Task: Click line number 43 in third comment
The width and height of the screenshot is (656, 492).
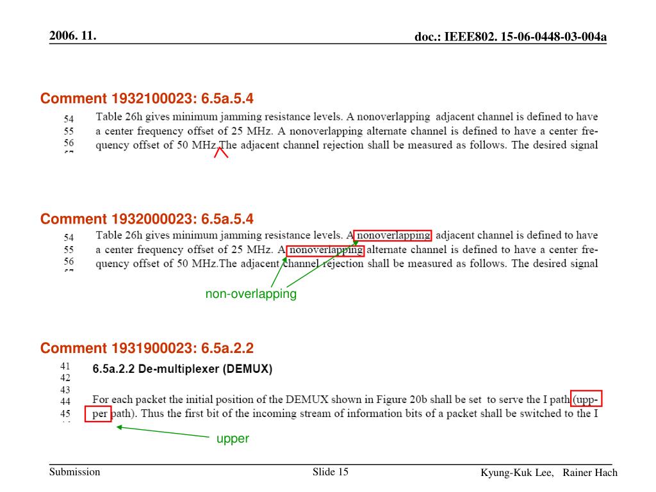Action: 65,390
